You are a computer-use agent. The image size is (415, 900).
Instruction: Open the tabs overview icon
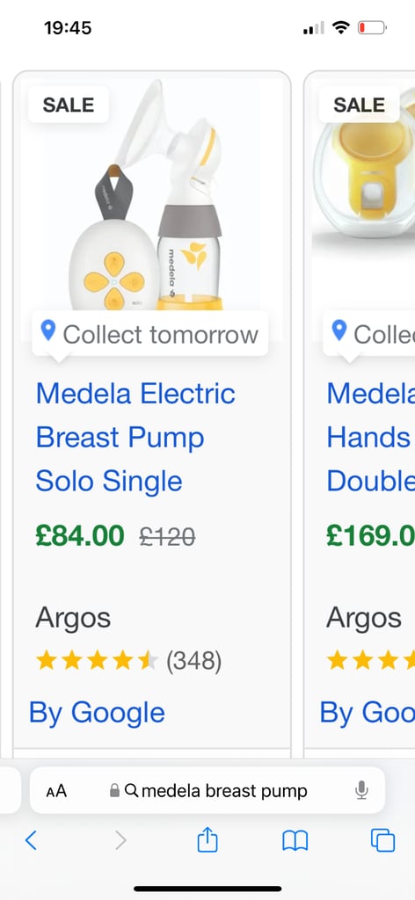tap(382, 840)
